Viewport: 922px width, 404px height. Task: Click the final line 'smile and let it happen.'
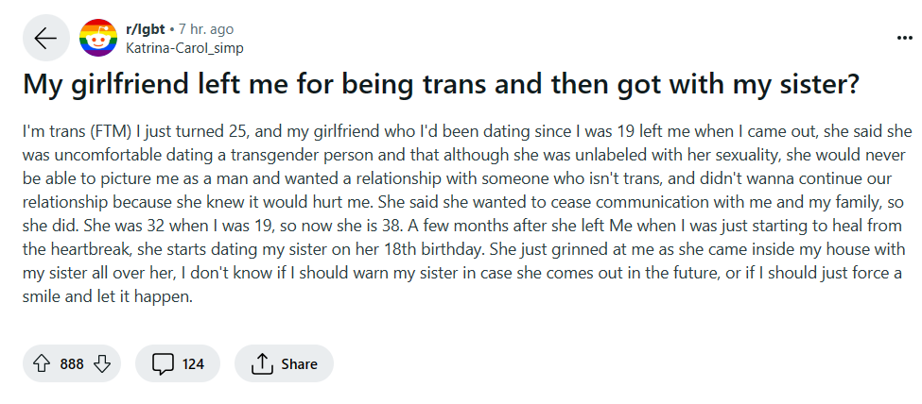click(x=108, y=297)
